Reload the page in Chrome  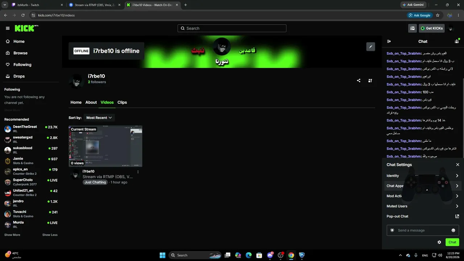[x=23, y=15]
